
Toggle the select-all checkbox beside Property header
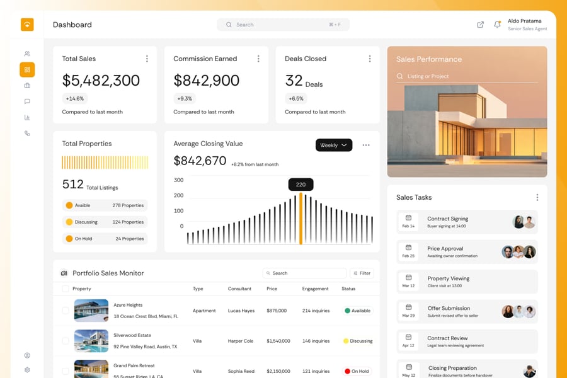[x=66, y=289]
